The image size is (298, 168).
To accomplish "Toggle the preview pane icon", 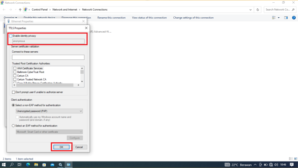I will coord(286,18).
